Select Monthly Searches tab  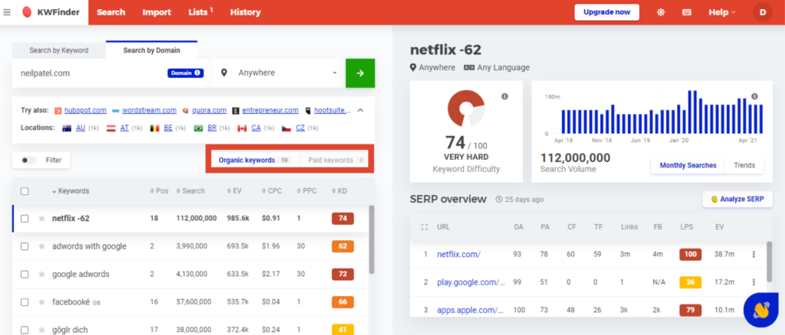(688, 165)
